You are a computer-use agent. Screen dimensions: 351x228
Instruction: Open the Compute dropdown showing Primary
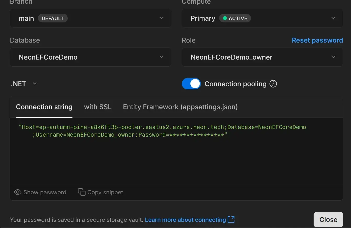[x=262, y=18]
